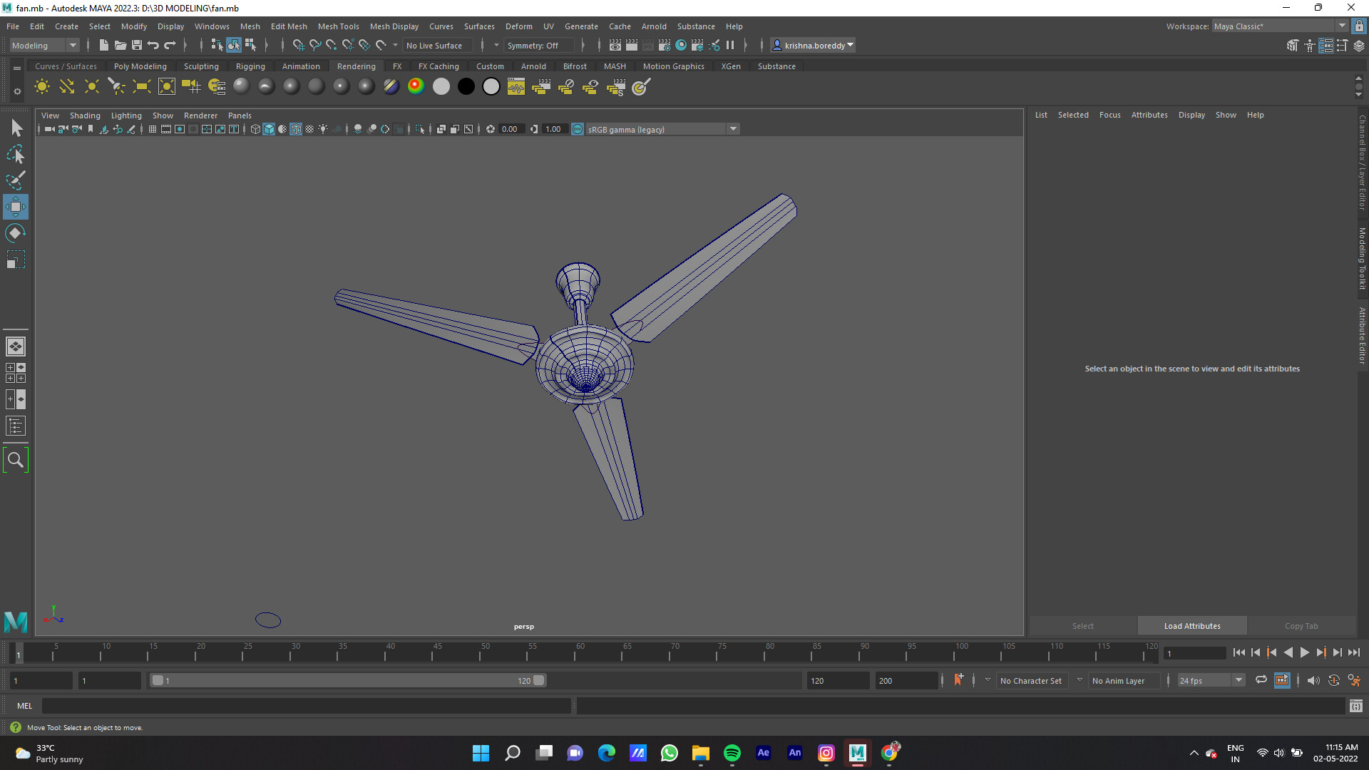
Task: Click inside the MEL command line field
Action: click(x=285, y=706)
